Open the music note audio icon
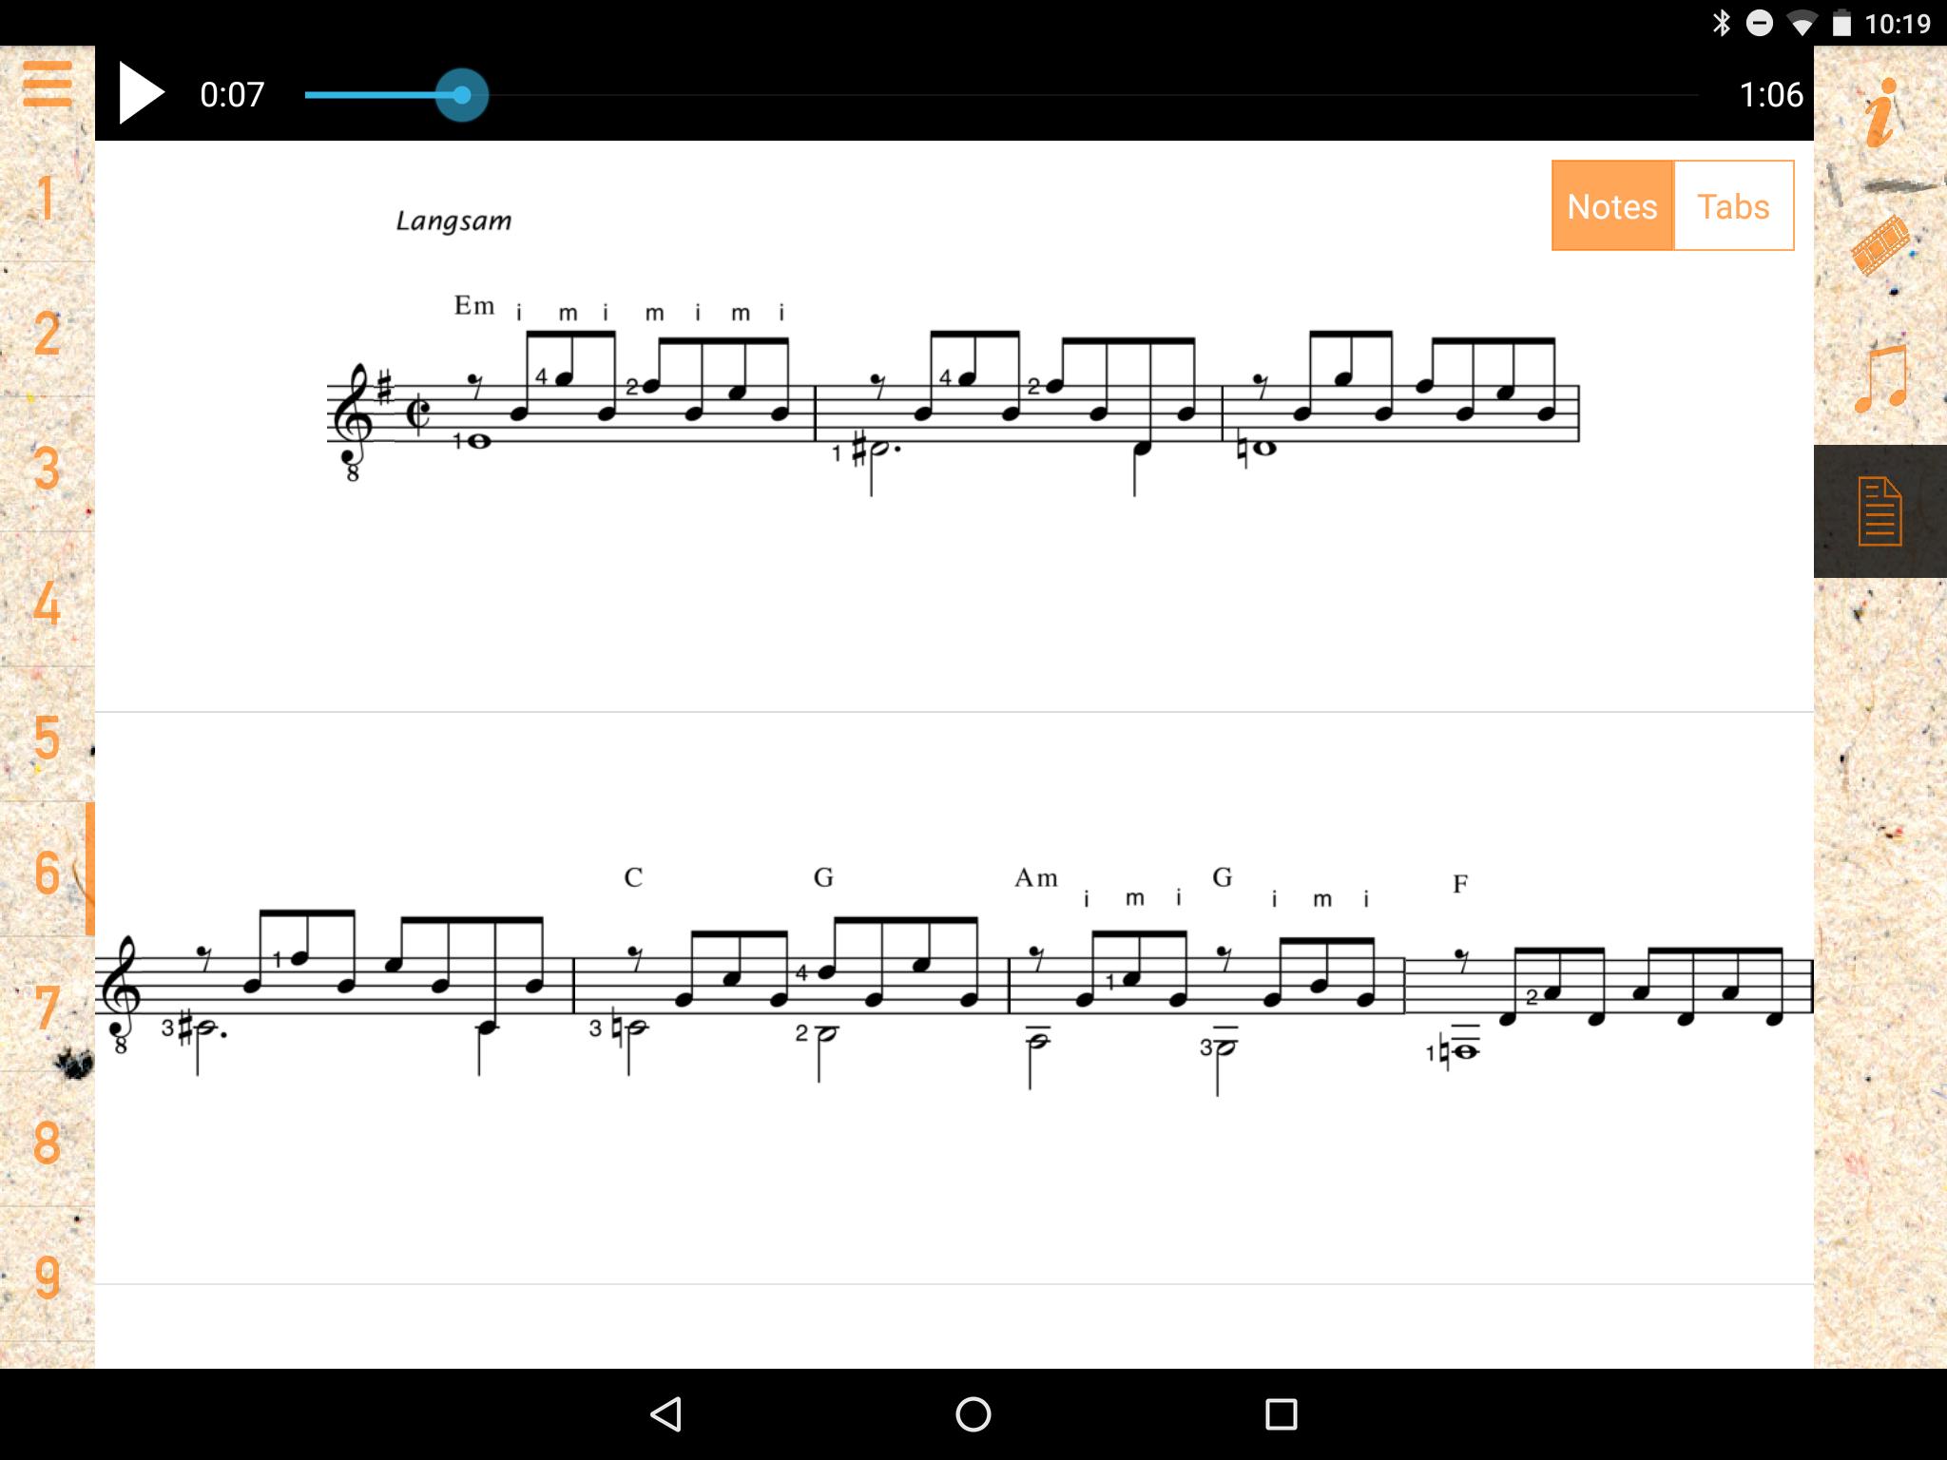 click(1880, 377)
